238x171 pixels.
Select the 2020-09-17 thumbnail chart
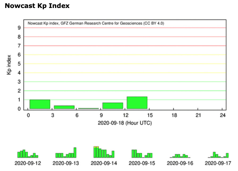[218, 155]
